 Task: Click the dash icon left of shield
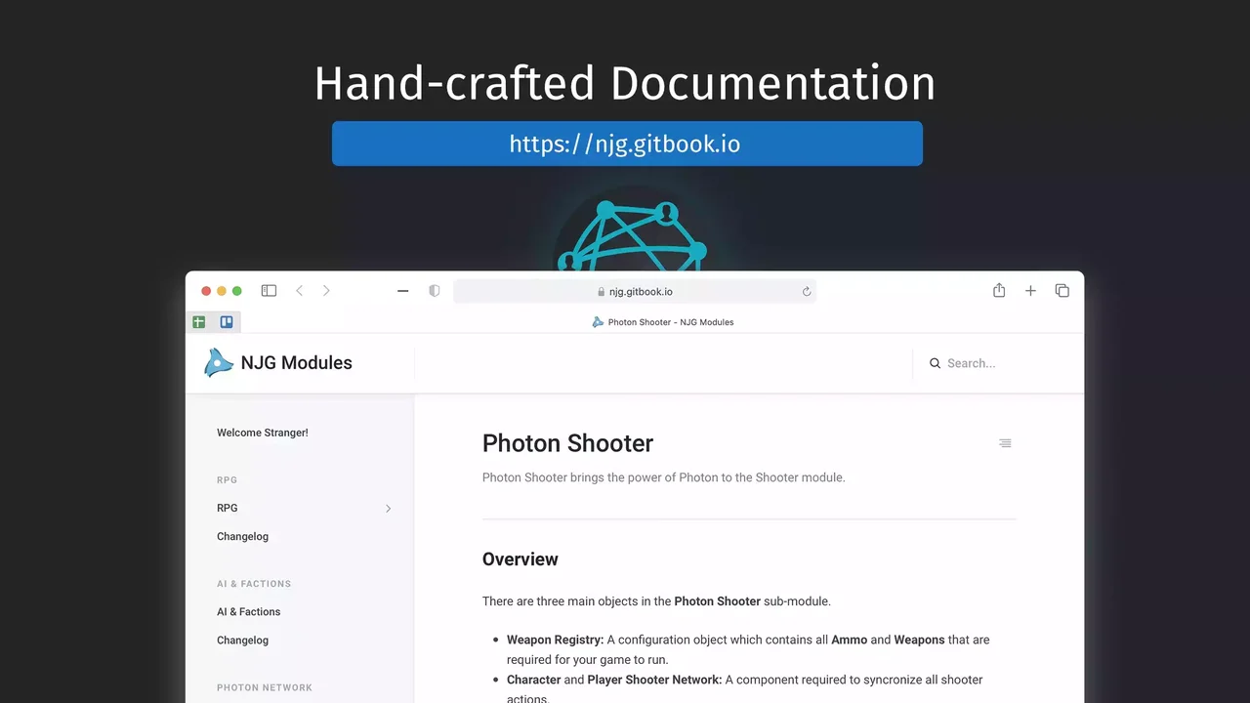point(402,291)
